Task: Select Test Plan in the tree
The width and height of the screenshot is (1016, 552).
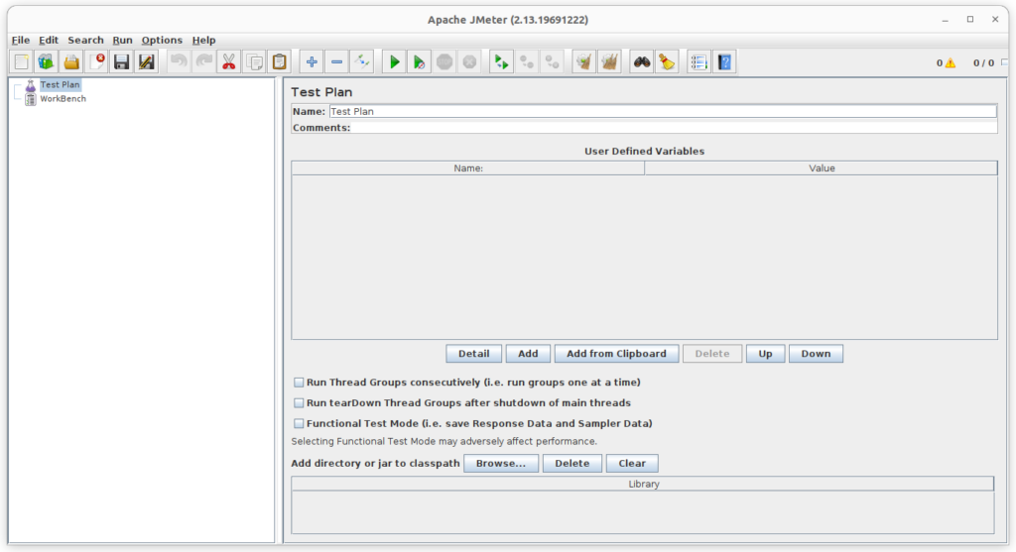Action: coord(60,85)
